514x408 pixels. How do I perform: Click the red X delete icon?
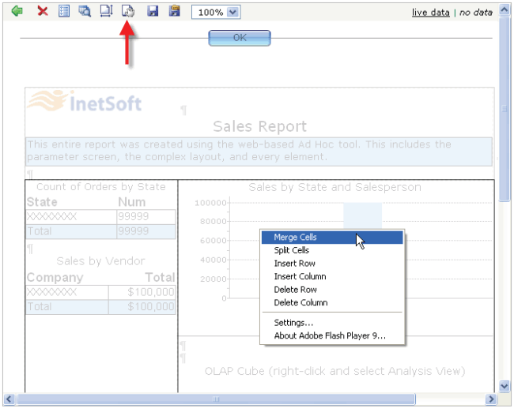click(x=43, y=12)
